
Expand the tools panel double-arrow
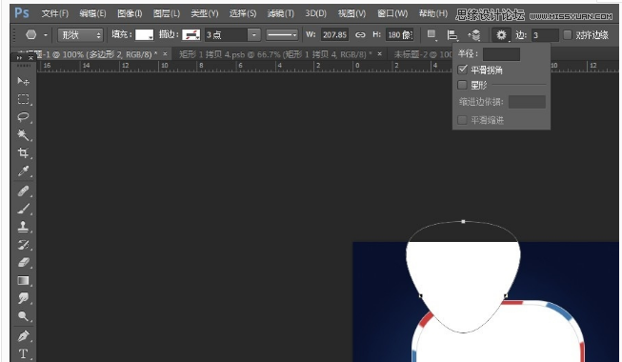point(19,58)
